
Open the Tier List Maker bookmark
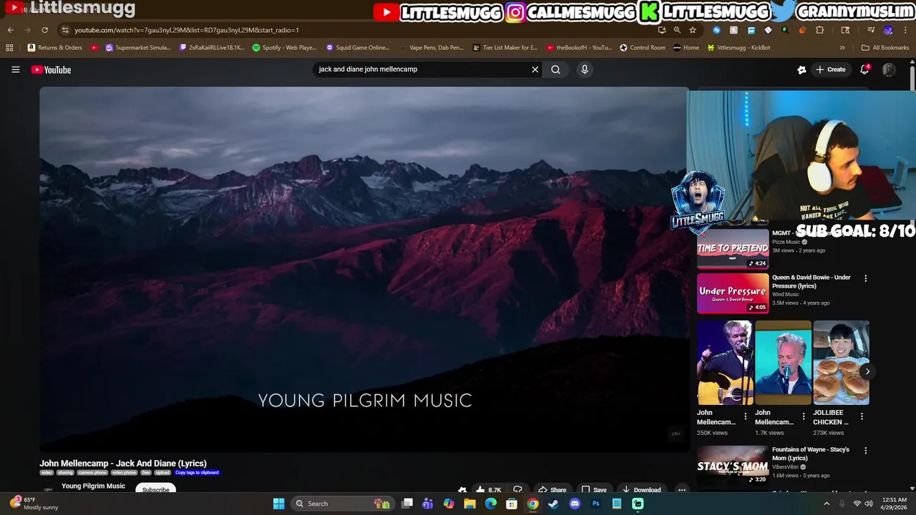(x=505, y=48)
